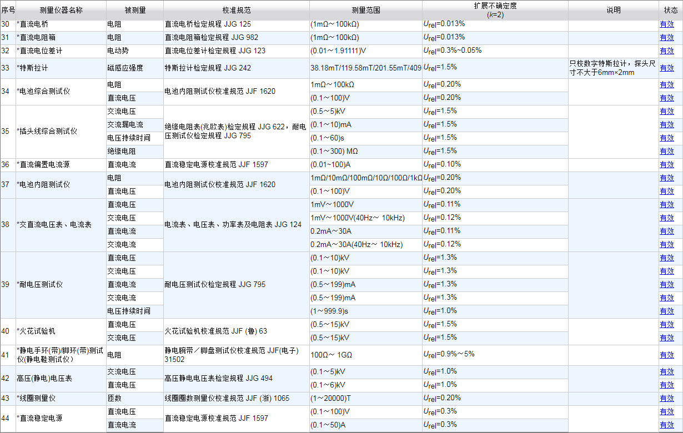Click the 直流电位差计检定规程 JJG 123 cell
683x433 pixels.
pyautogui.click(x=236, y=51)
